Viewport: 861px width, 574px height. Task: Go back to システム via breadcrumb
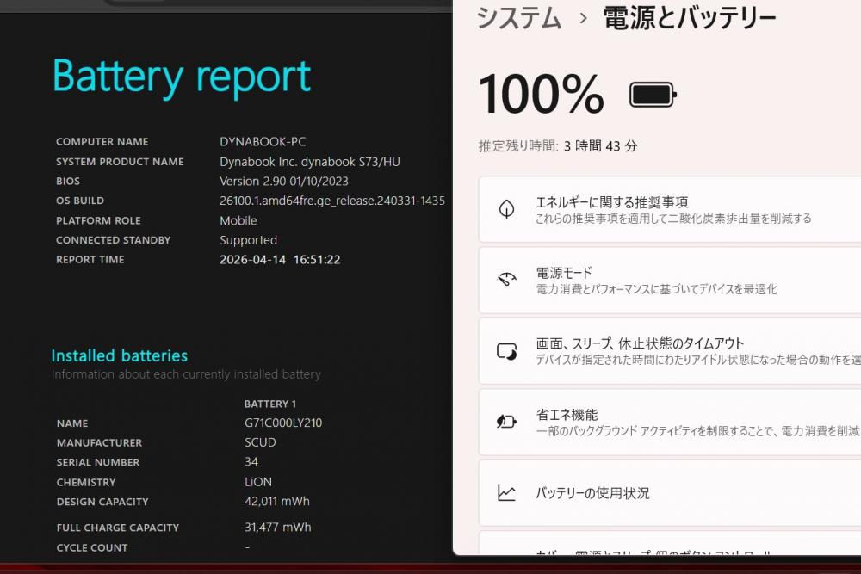(x=518, y=18)
